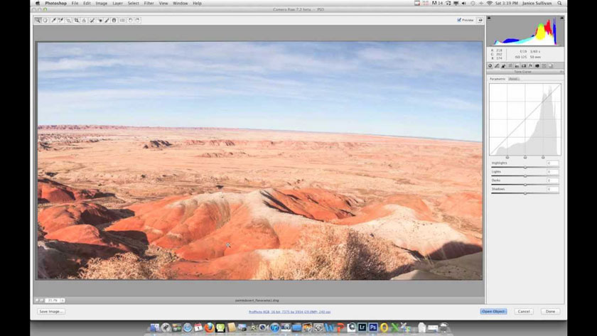Click the Lights slider handle

click(x=525, y=176)
